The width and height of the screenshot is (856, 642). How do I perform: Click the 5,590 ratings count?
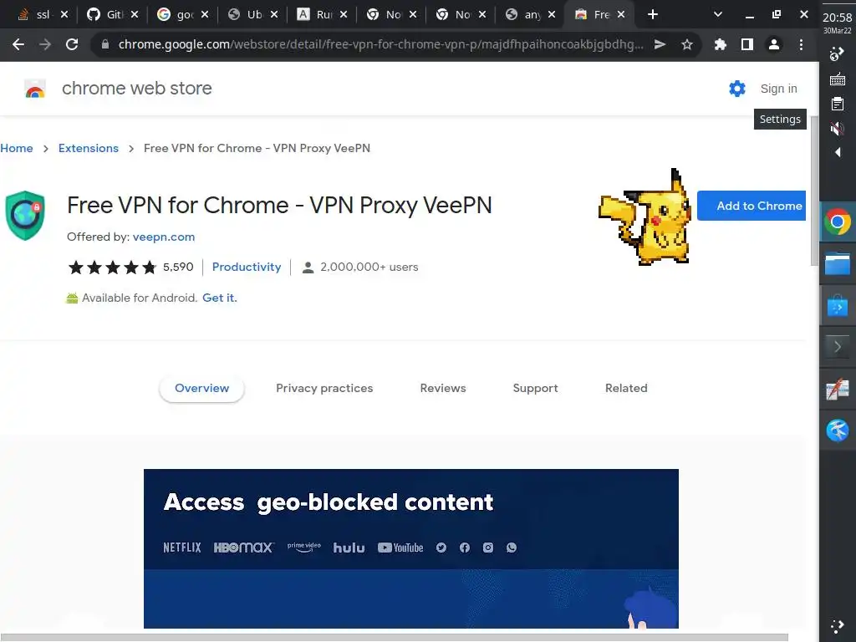178,267
